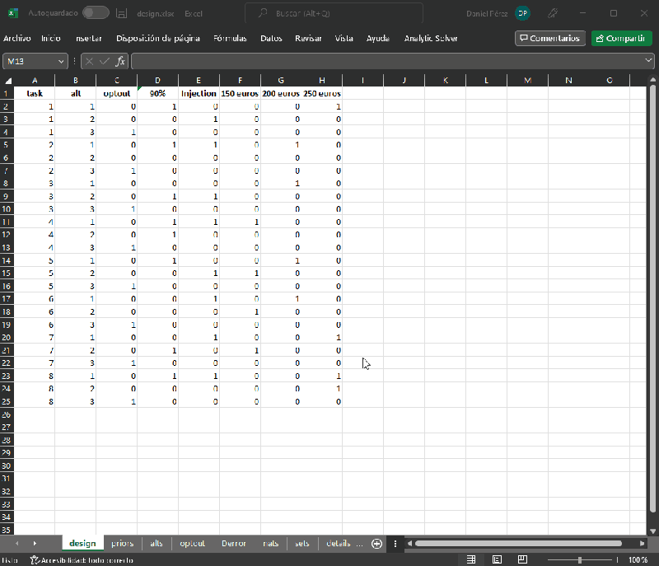Click the vertical scroll up arrow
This screenshot has width=659, height=566.
[652, 79]
